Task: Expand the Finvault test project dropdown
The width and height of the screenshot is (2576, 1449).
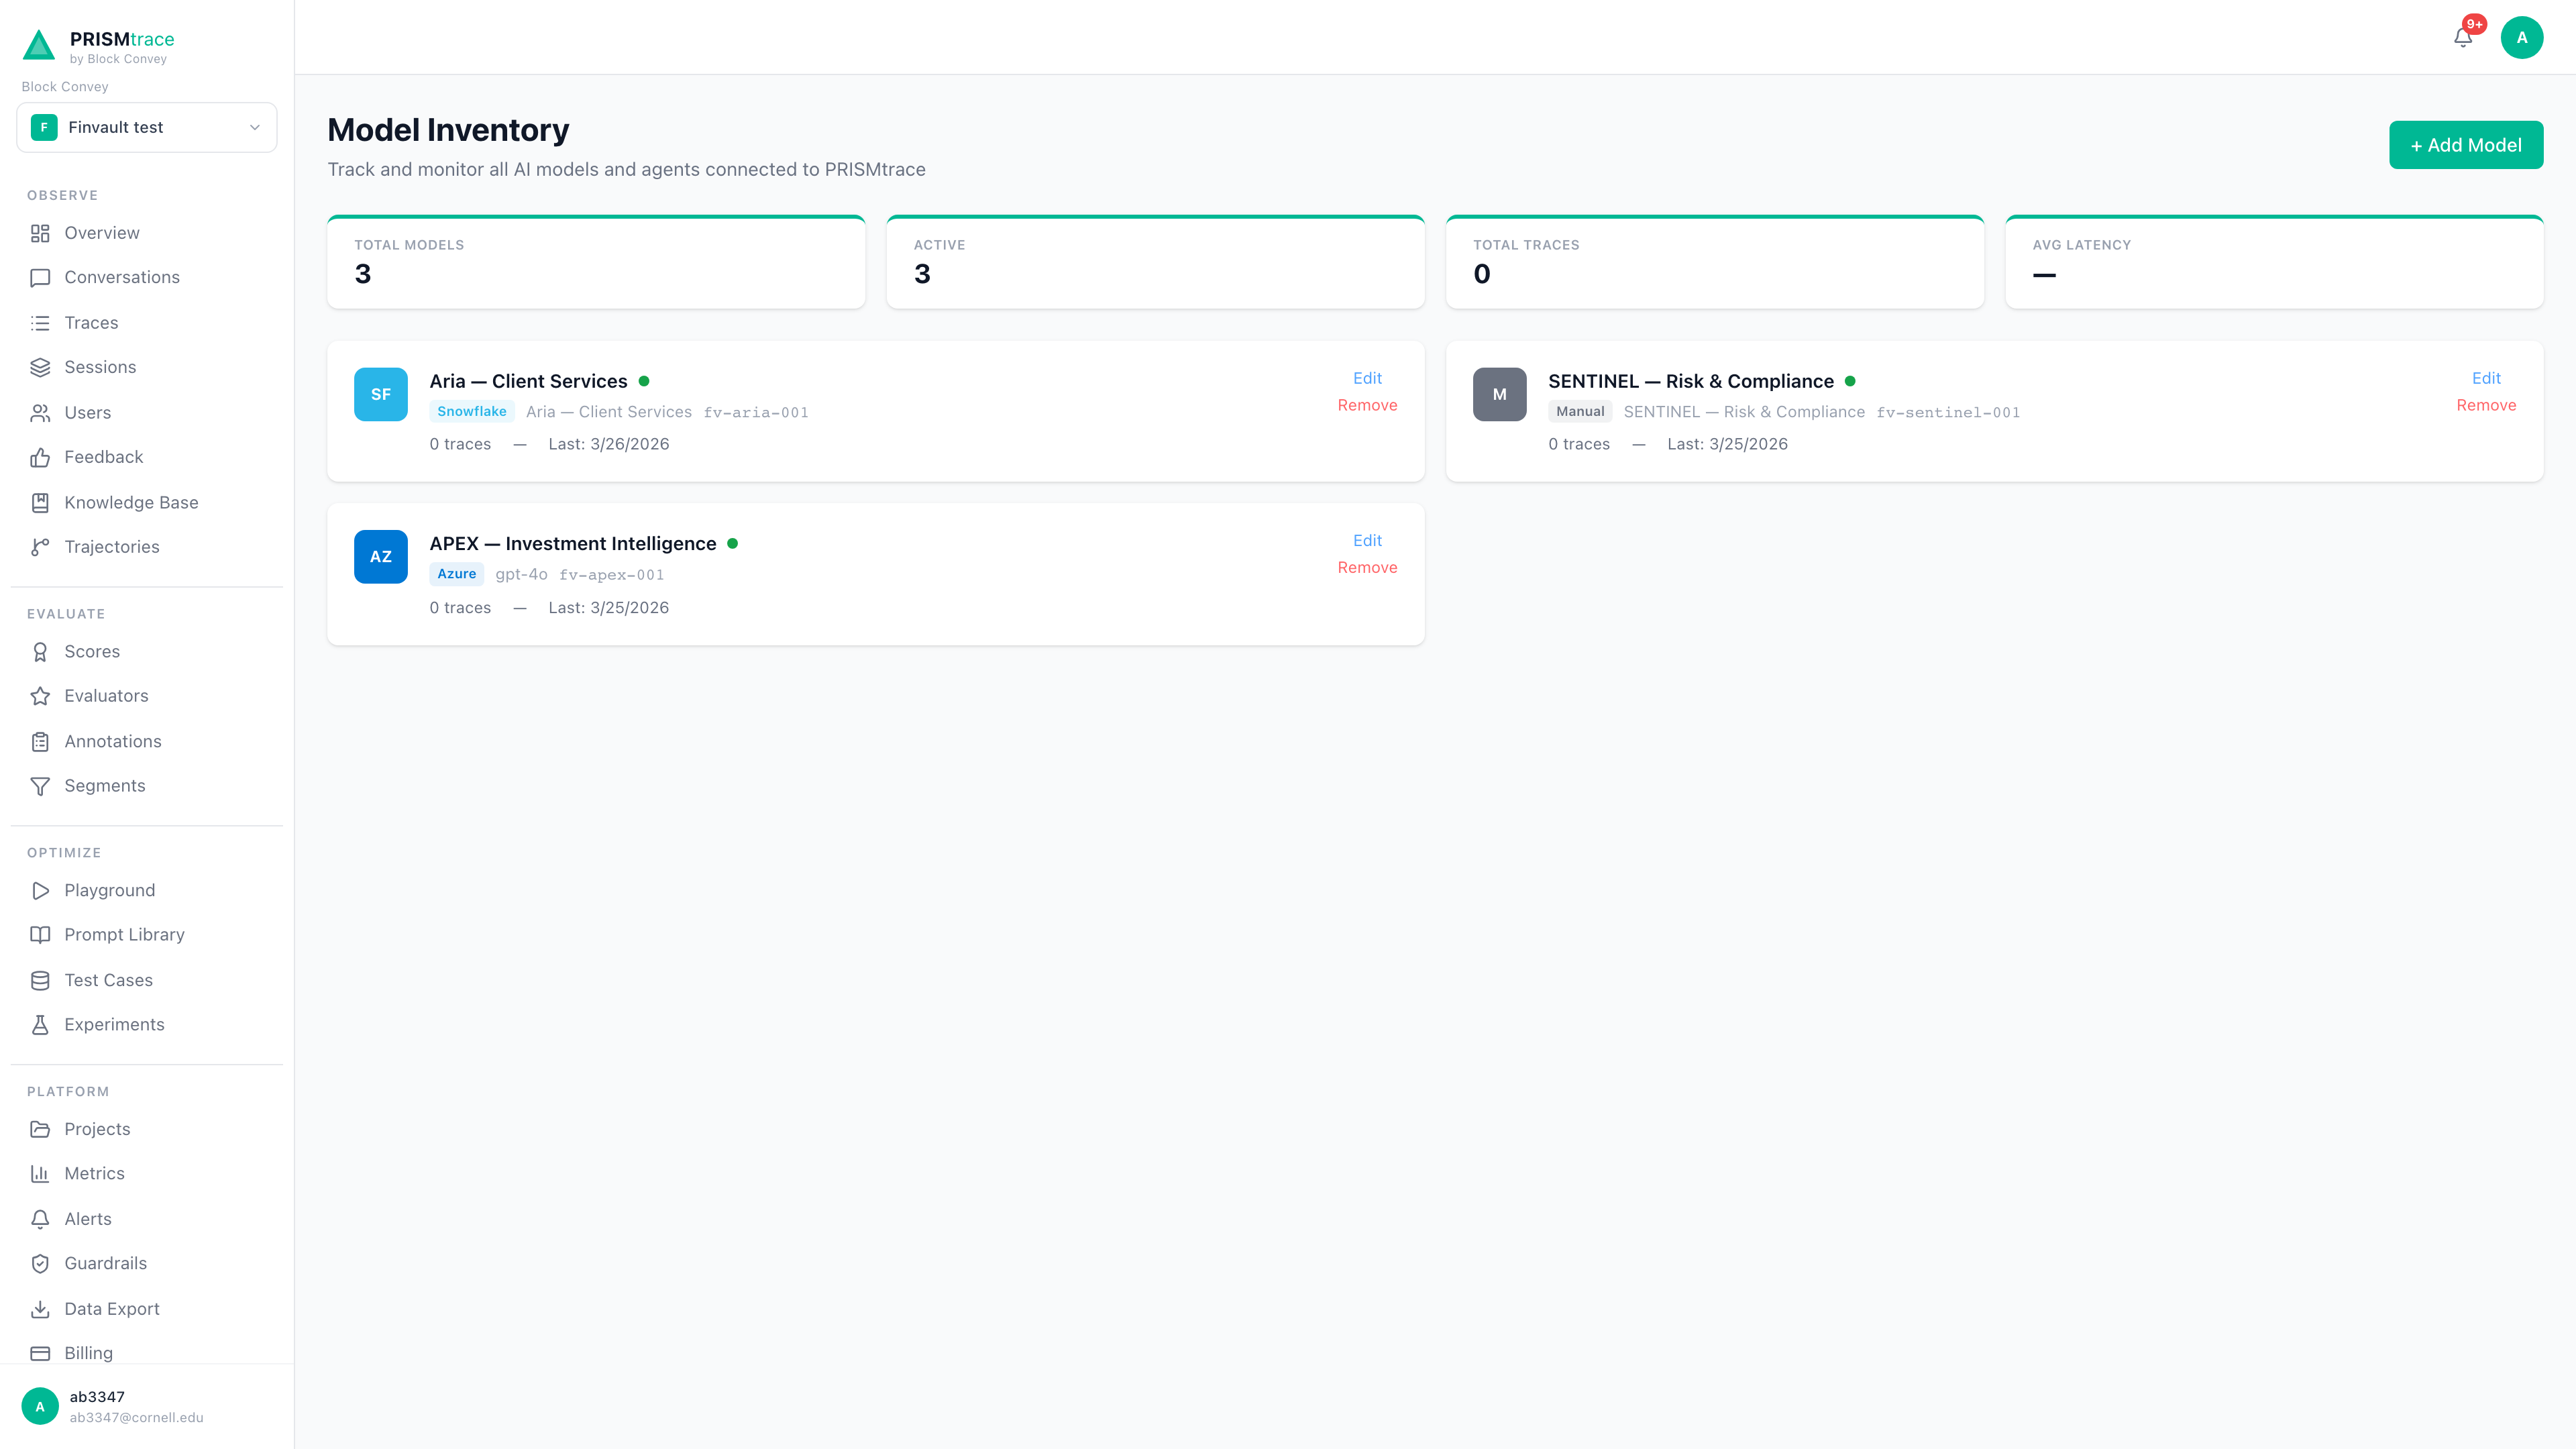Action: coord(147,128)
